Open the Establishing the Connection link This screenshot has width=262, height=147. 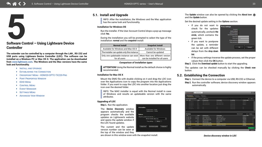[35, 72]
